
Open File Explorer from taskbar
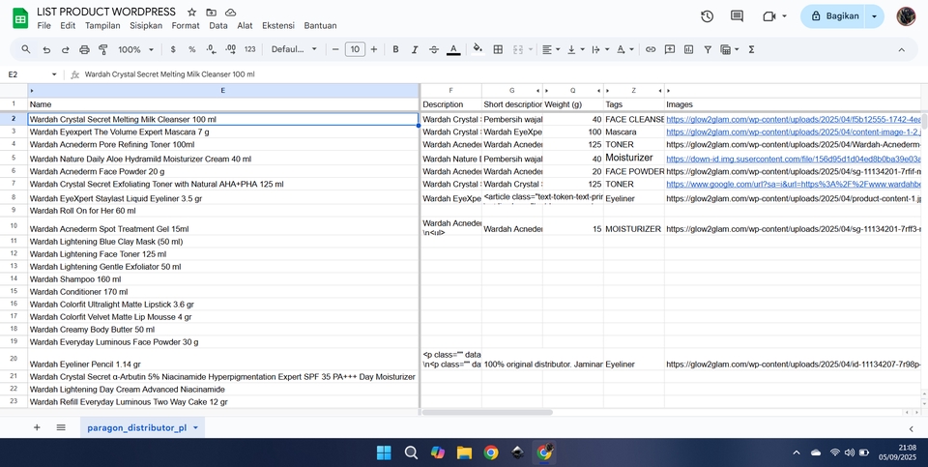(464, 452)
